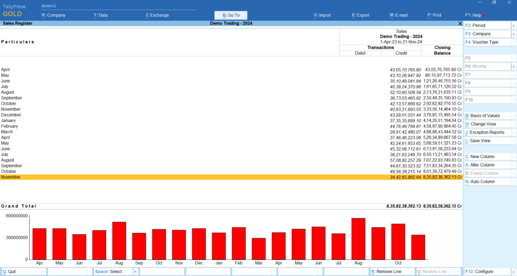Image resolution: width=517 pixels, height=276 pixels.
Task: Click F4: Voucher Type button
Action: pyautogui.click(x=488, y=42)
